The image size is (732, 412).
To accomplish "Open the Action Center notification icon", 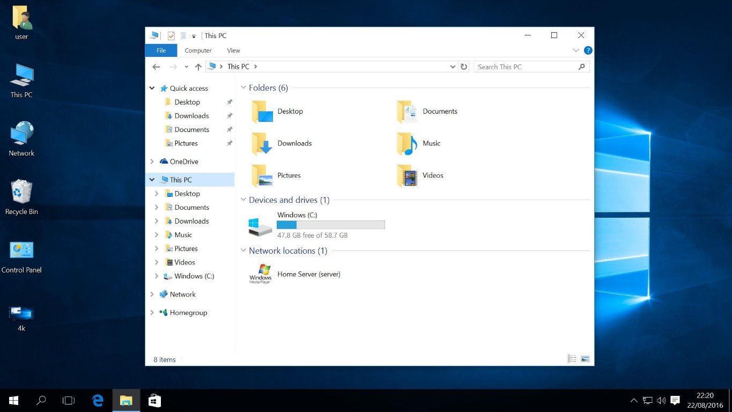I will pos(675,400).
